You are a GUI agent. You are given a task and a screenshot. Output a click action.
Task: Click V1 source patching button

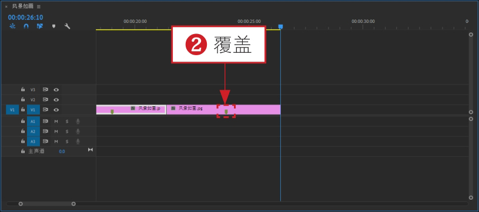[x=12, y=110]
